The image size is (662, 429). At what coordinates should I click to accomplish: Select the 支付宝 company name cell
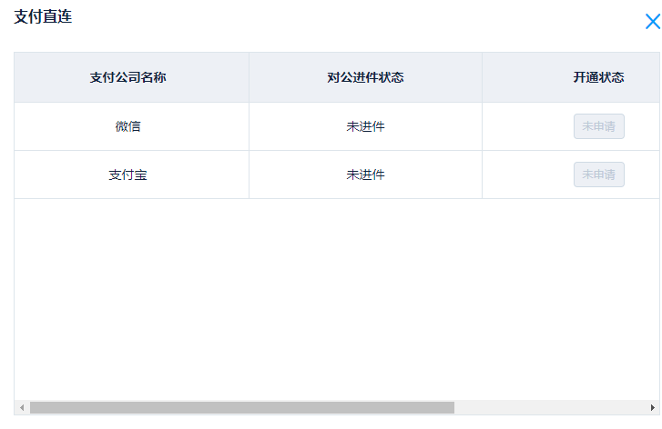click(x=127, y=175)
